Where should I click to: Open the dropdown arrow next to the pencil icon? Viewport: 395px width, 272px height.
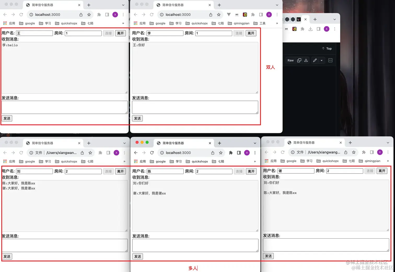click(x=321, y=60)
